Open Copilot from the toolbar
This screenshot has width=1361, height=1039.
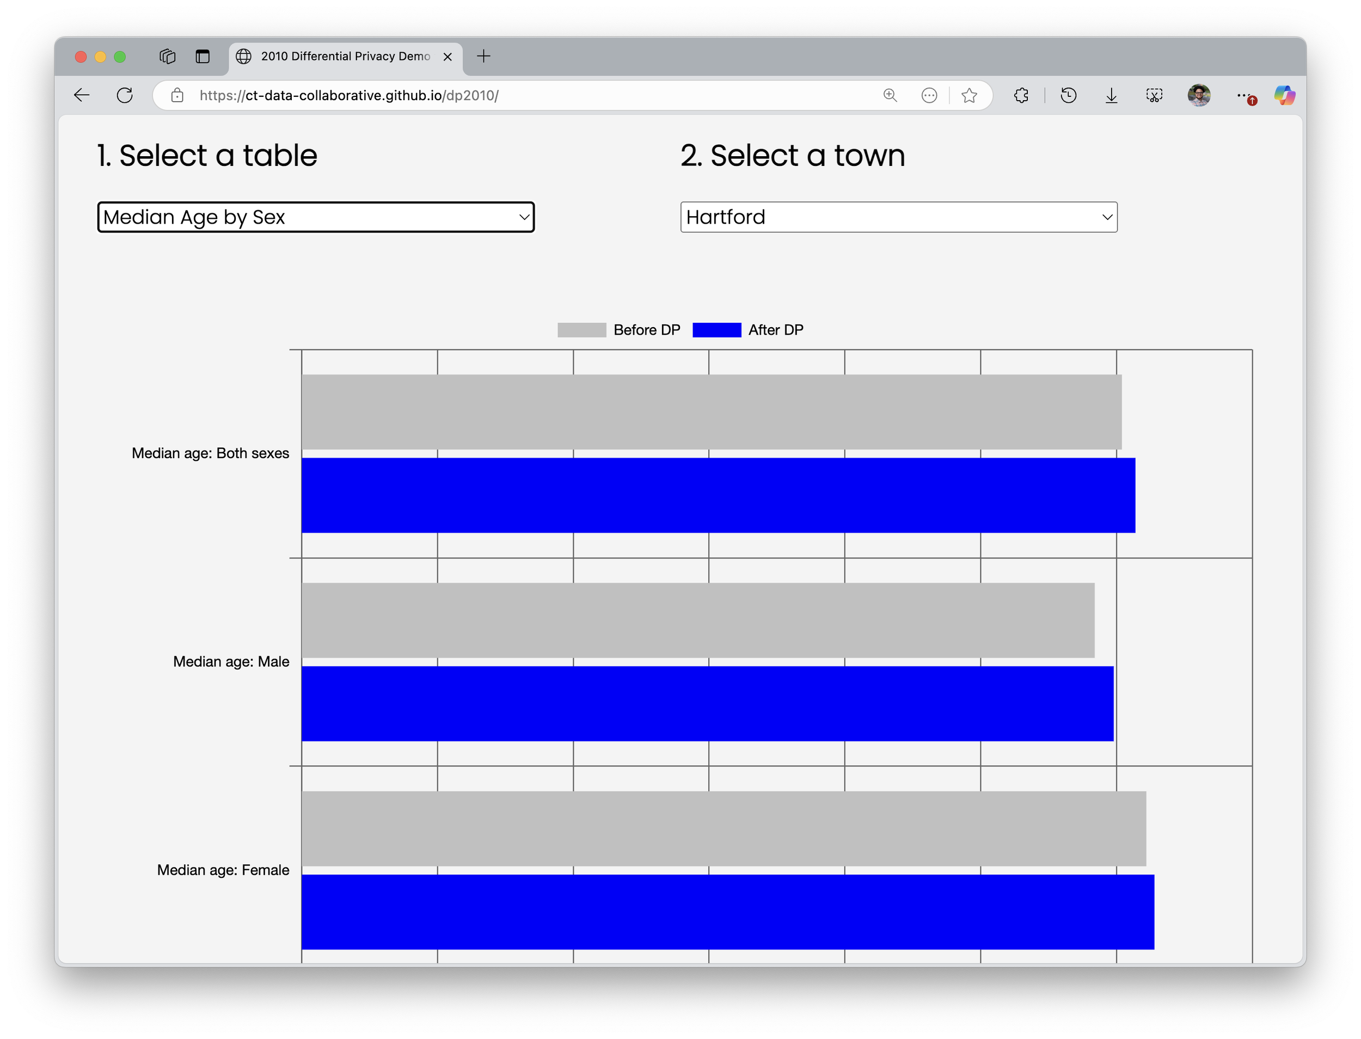coord(1285,95)
